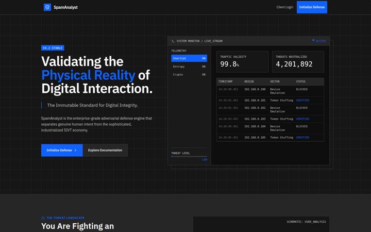Click VERIFIED status for 192.168.0.101

click(302, 101)
